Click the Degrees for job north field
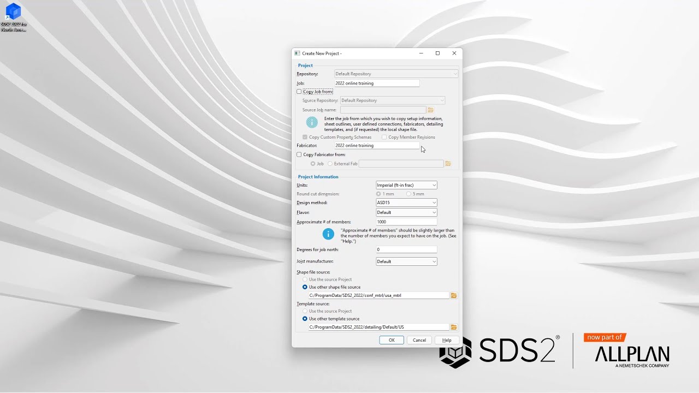Screen dimensions: 699x393 [406, 249]
